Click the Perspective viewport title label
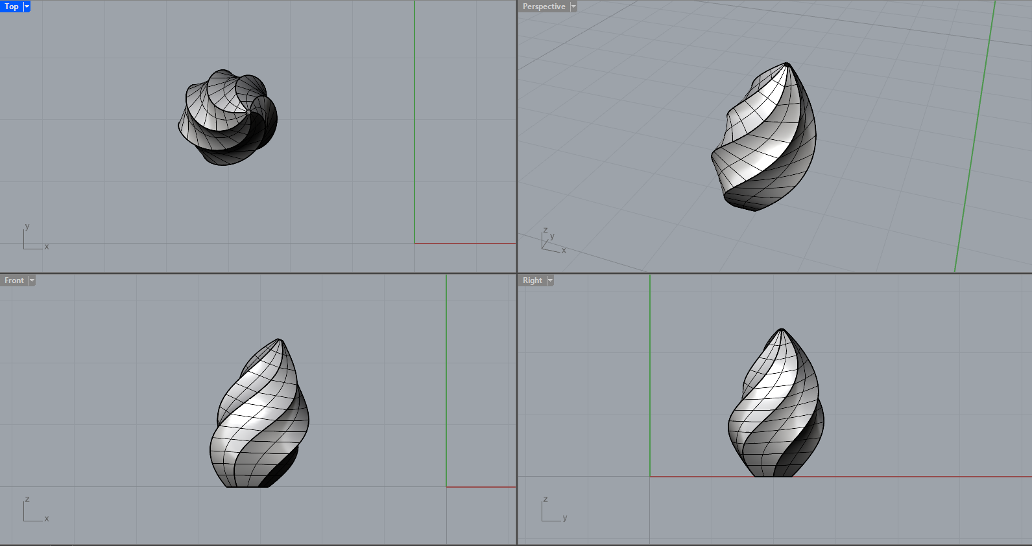This screenshot has width=1032, height=546. pos(544,6)
